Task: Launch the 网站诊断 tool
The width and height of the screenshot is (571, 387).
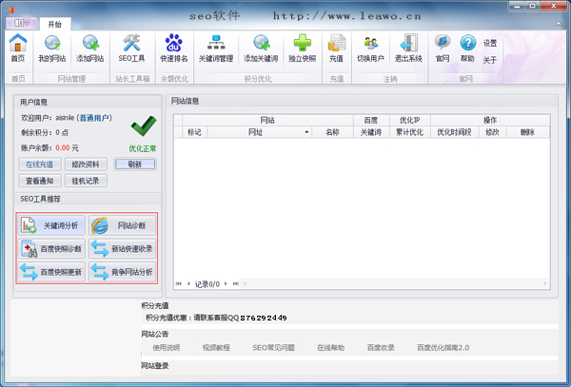Action: coord(123,225)
